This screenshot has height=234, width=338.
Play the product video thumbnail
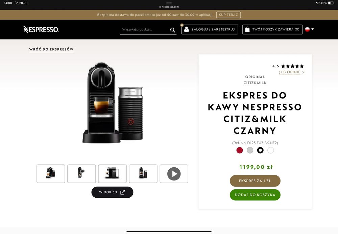click(174, 174)
